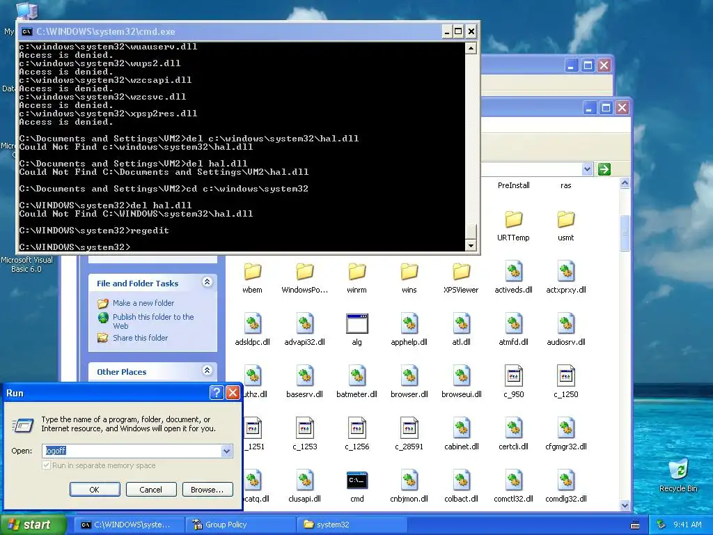Select the winrm folder
The height and width of the screenshot is (535, 713).
(357, 272)
